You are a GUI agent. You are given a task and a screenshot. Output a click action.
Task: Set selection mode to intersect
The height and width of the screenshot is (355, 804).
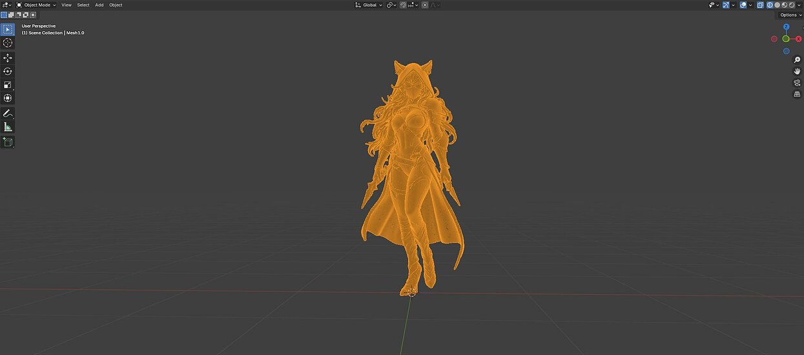tap(32, 15)
